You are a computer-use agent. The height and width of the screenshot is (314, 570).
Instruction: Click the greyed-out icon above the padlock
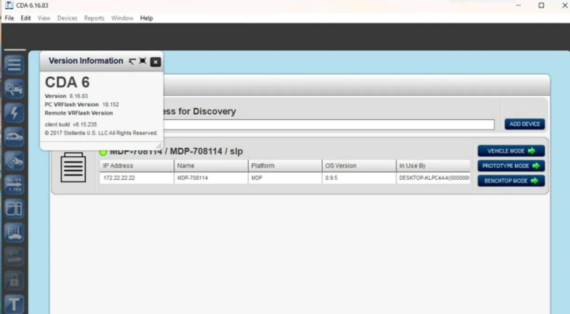[14, 256]
